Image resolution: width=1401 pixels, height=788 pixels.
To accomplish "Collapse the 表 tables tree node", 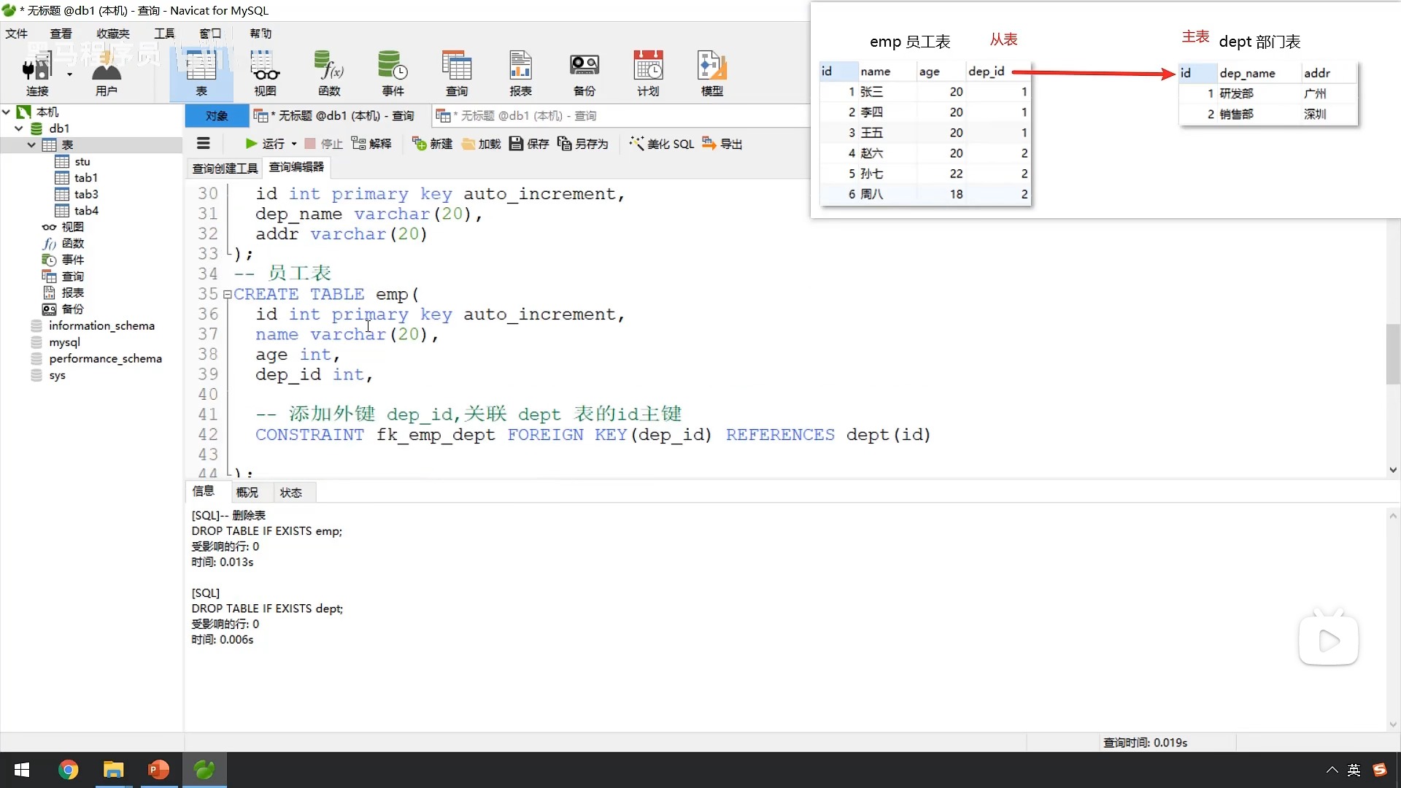I will coord(31,145).
